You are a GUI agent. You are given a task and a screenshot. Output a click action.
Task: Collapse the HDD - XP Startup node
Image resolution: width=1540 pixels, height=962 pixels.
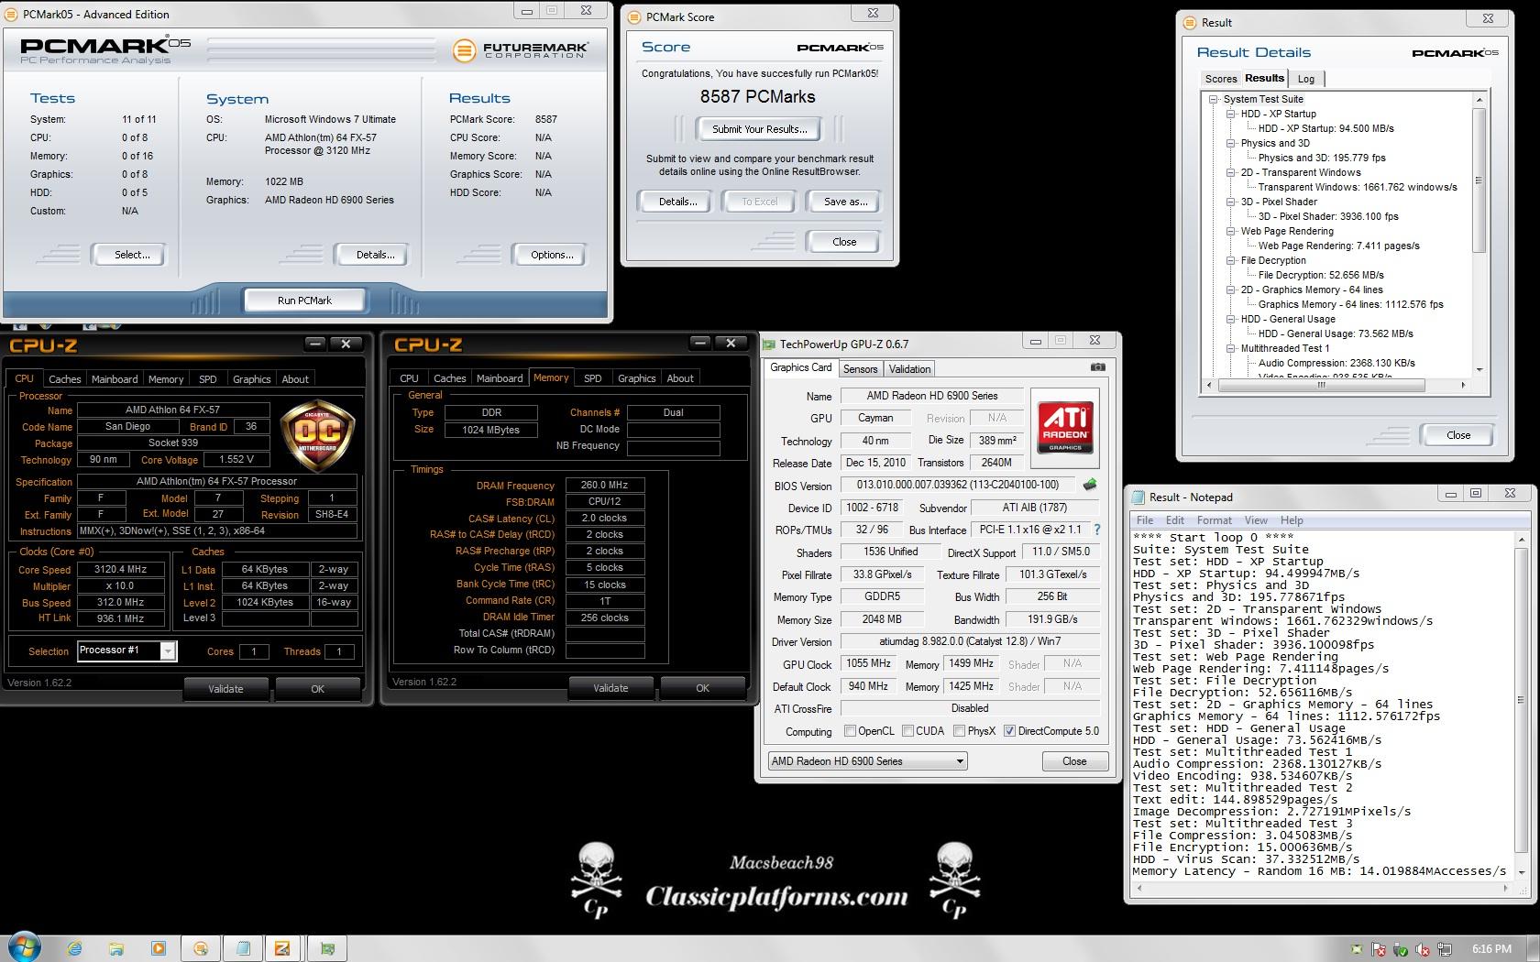point(1231,114)
